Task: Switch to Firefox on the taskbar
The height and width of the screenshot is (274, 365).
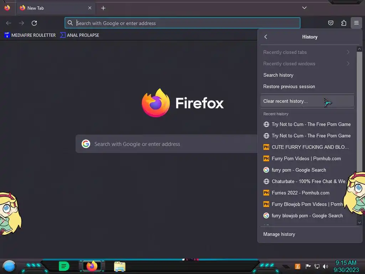Action: click(92, 266)
